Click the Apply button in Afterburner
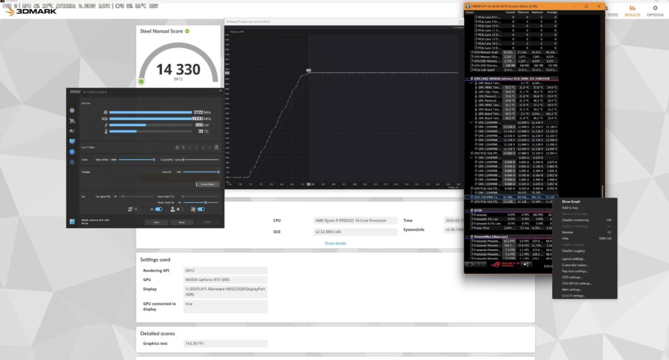669x360 pixels. click(x=207, y=222)
